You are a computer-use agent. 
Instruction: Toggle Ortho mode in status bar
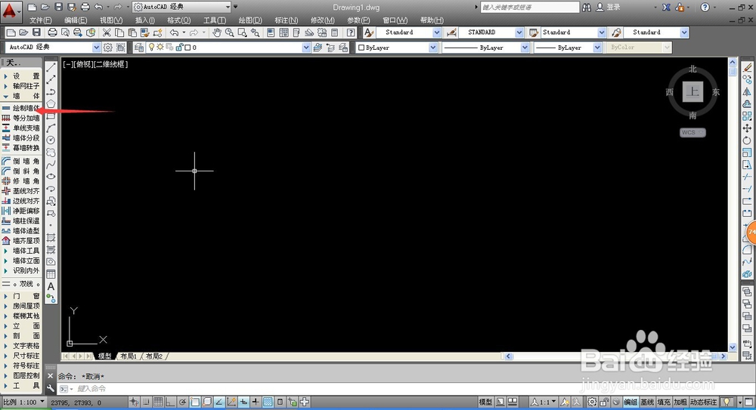tap(170, 402)
